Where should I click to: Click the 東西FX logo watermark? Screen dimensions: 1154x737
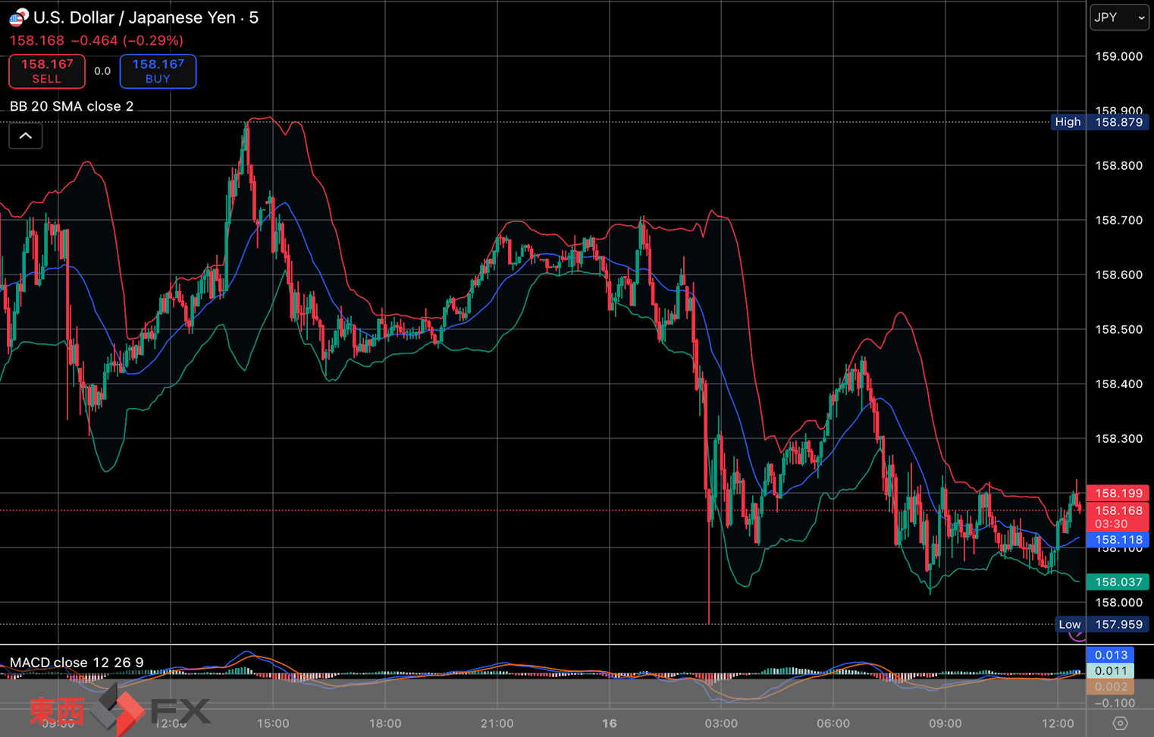tap(120, 710)
